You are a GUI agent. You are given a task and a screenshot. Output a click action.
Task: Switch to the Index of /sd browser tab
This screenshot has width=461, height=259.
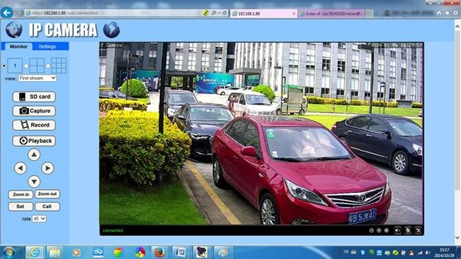pos(332,14)
